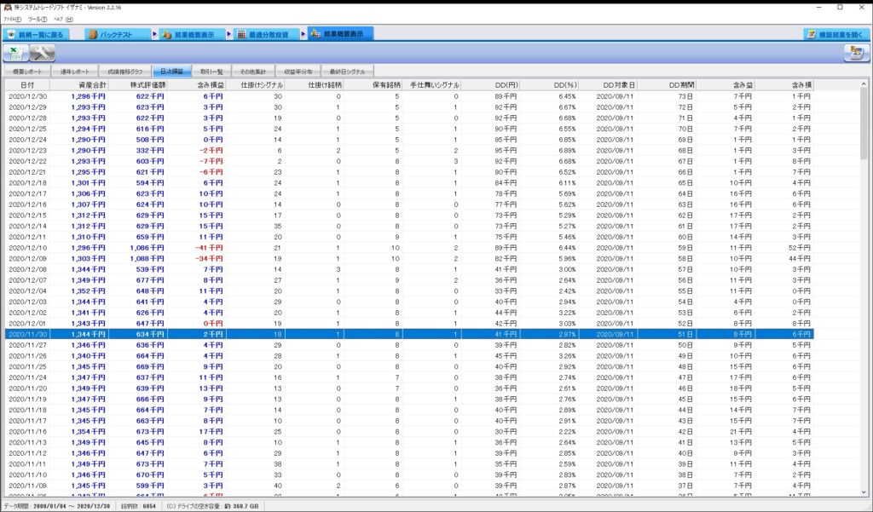Switch to the 成績推移グラフ tab
Image resolution: width=873 pixels, height=512 pixels.
(125, 72)
